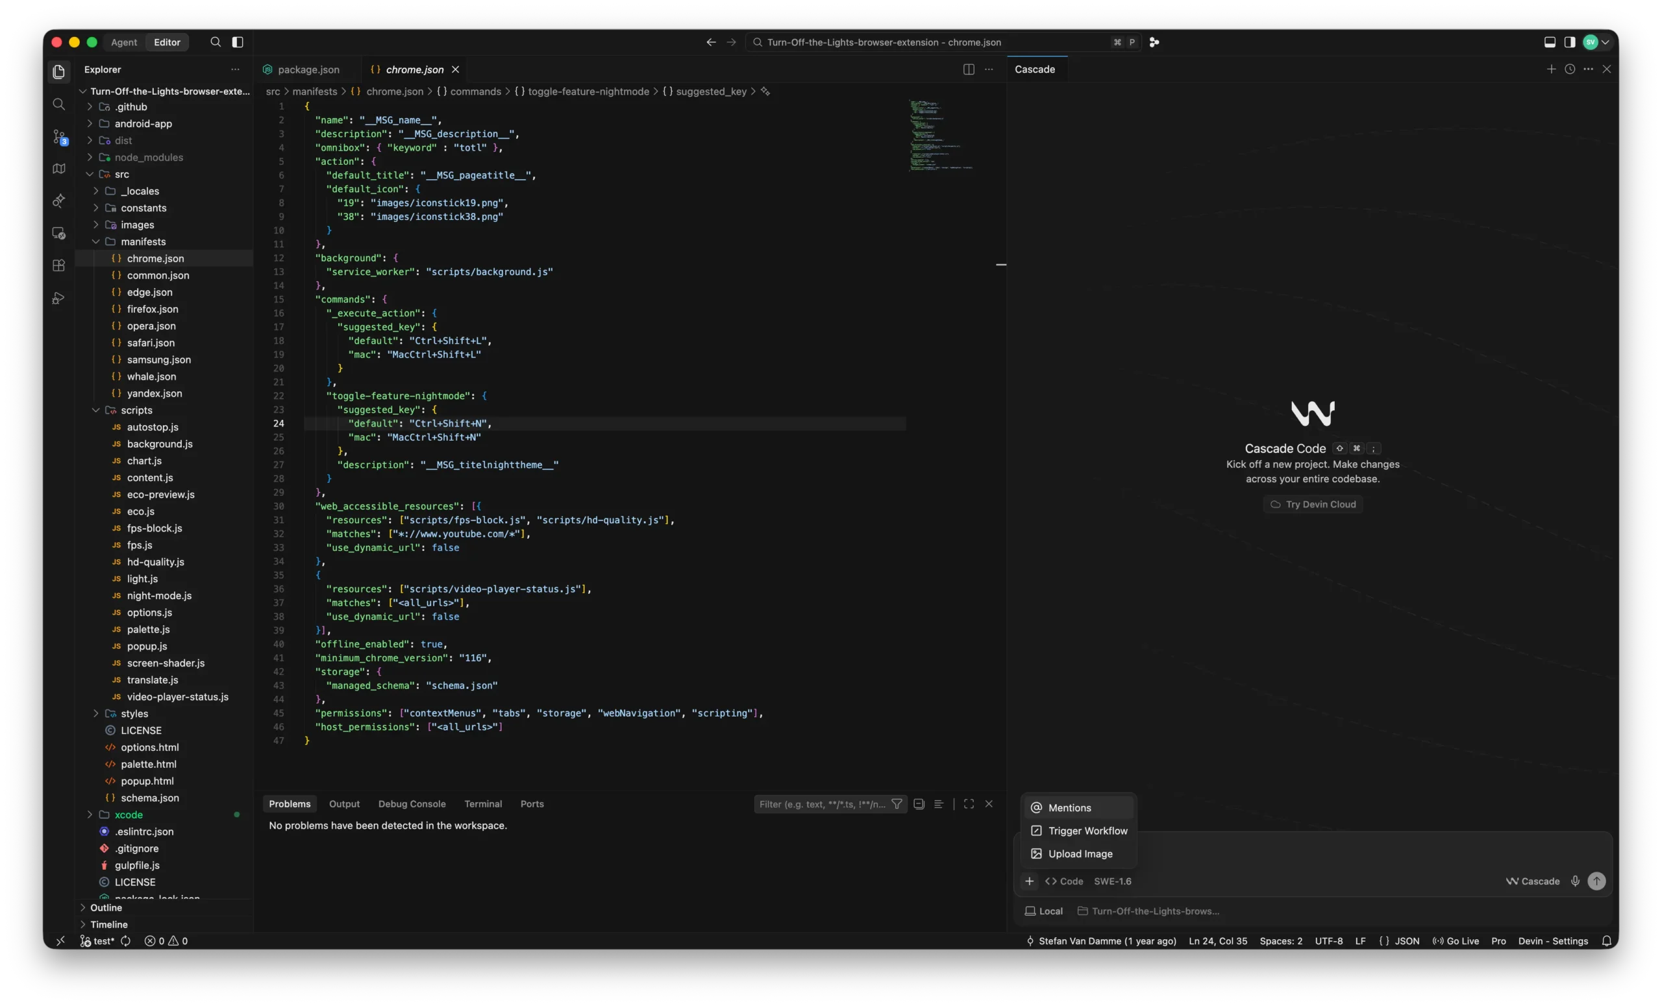Go forward with the right arrow
The image size is (1662, 1006).
click(x=731, y=42)
